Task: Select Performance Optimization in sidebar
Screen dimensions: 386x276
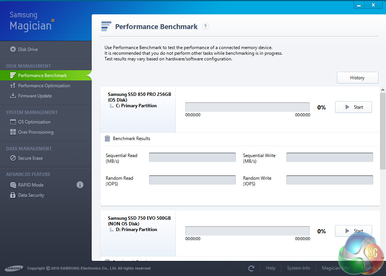Action: coord(44,86)
